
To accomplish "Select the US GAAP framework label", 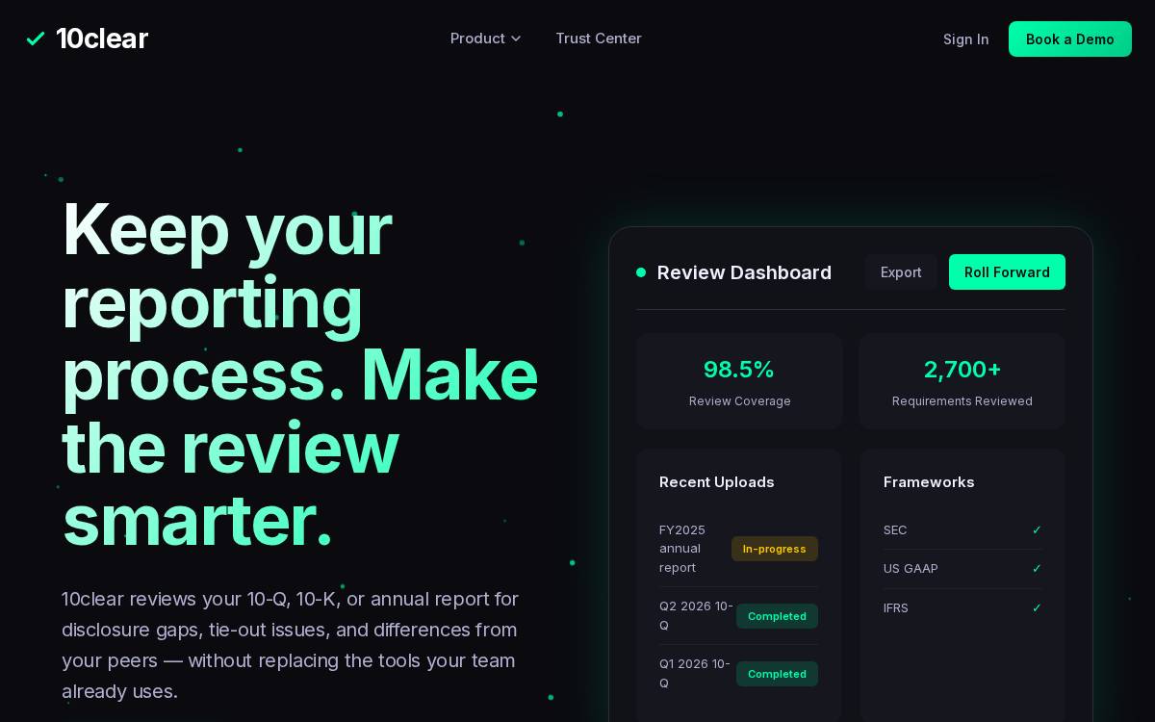I will click(x=911, y=569).
